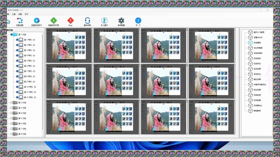Click the last device screen in top row
This screenshot has height=157, width=280.
tap(212, 45)
